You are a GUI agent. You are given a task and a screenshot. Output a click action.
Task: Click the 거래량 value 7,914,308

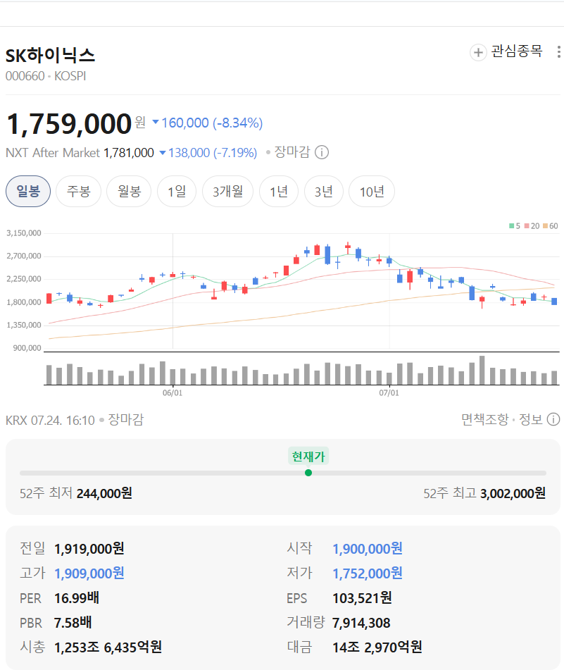click(361, 623)
